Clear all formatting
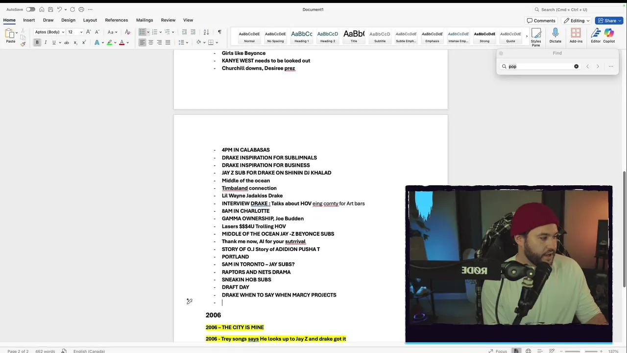 (x=127, y=32)
